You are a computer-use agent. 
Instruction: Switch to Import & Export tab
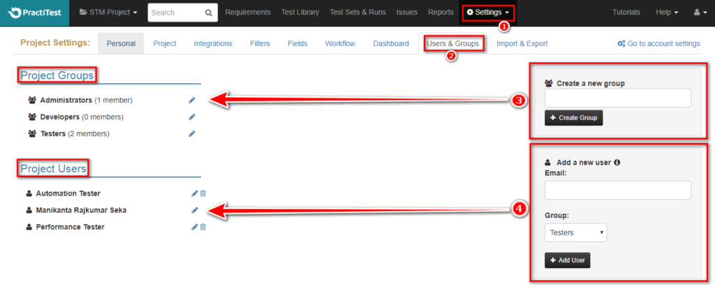click(522, 44)
